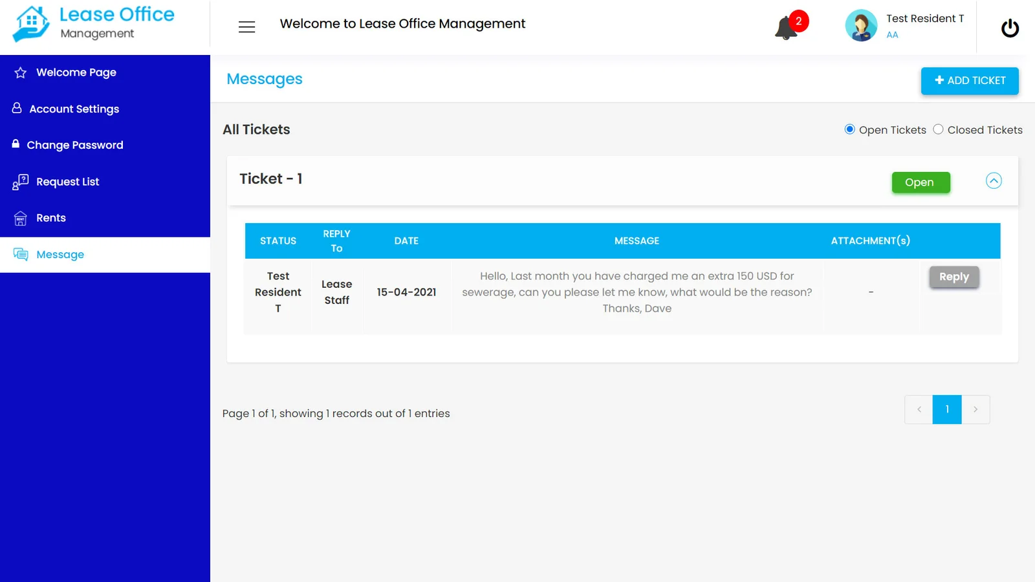Navigate to Rents in the sidebar
Viewport: 1035px width, 582px height.
point(105,218)
